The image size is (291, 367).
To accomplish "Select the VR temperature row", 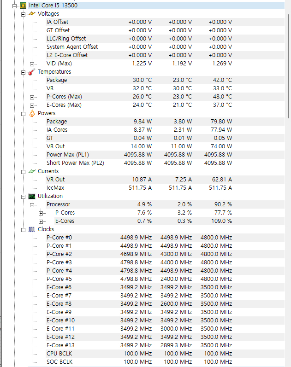I will tap(165, 88).
